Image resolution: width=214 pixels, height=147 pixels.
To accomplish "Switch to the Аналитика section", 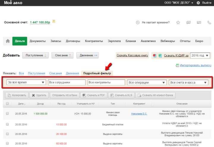I will pos(148,41).
